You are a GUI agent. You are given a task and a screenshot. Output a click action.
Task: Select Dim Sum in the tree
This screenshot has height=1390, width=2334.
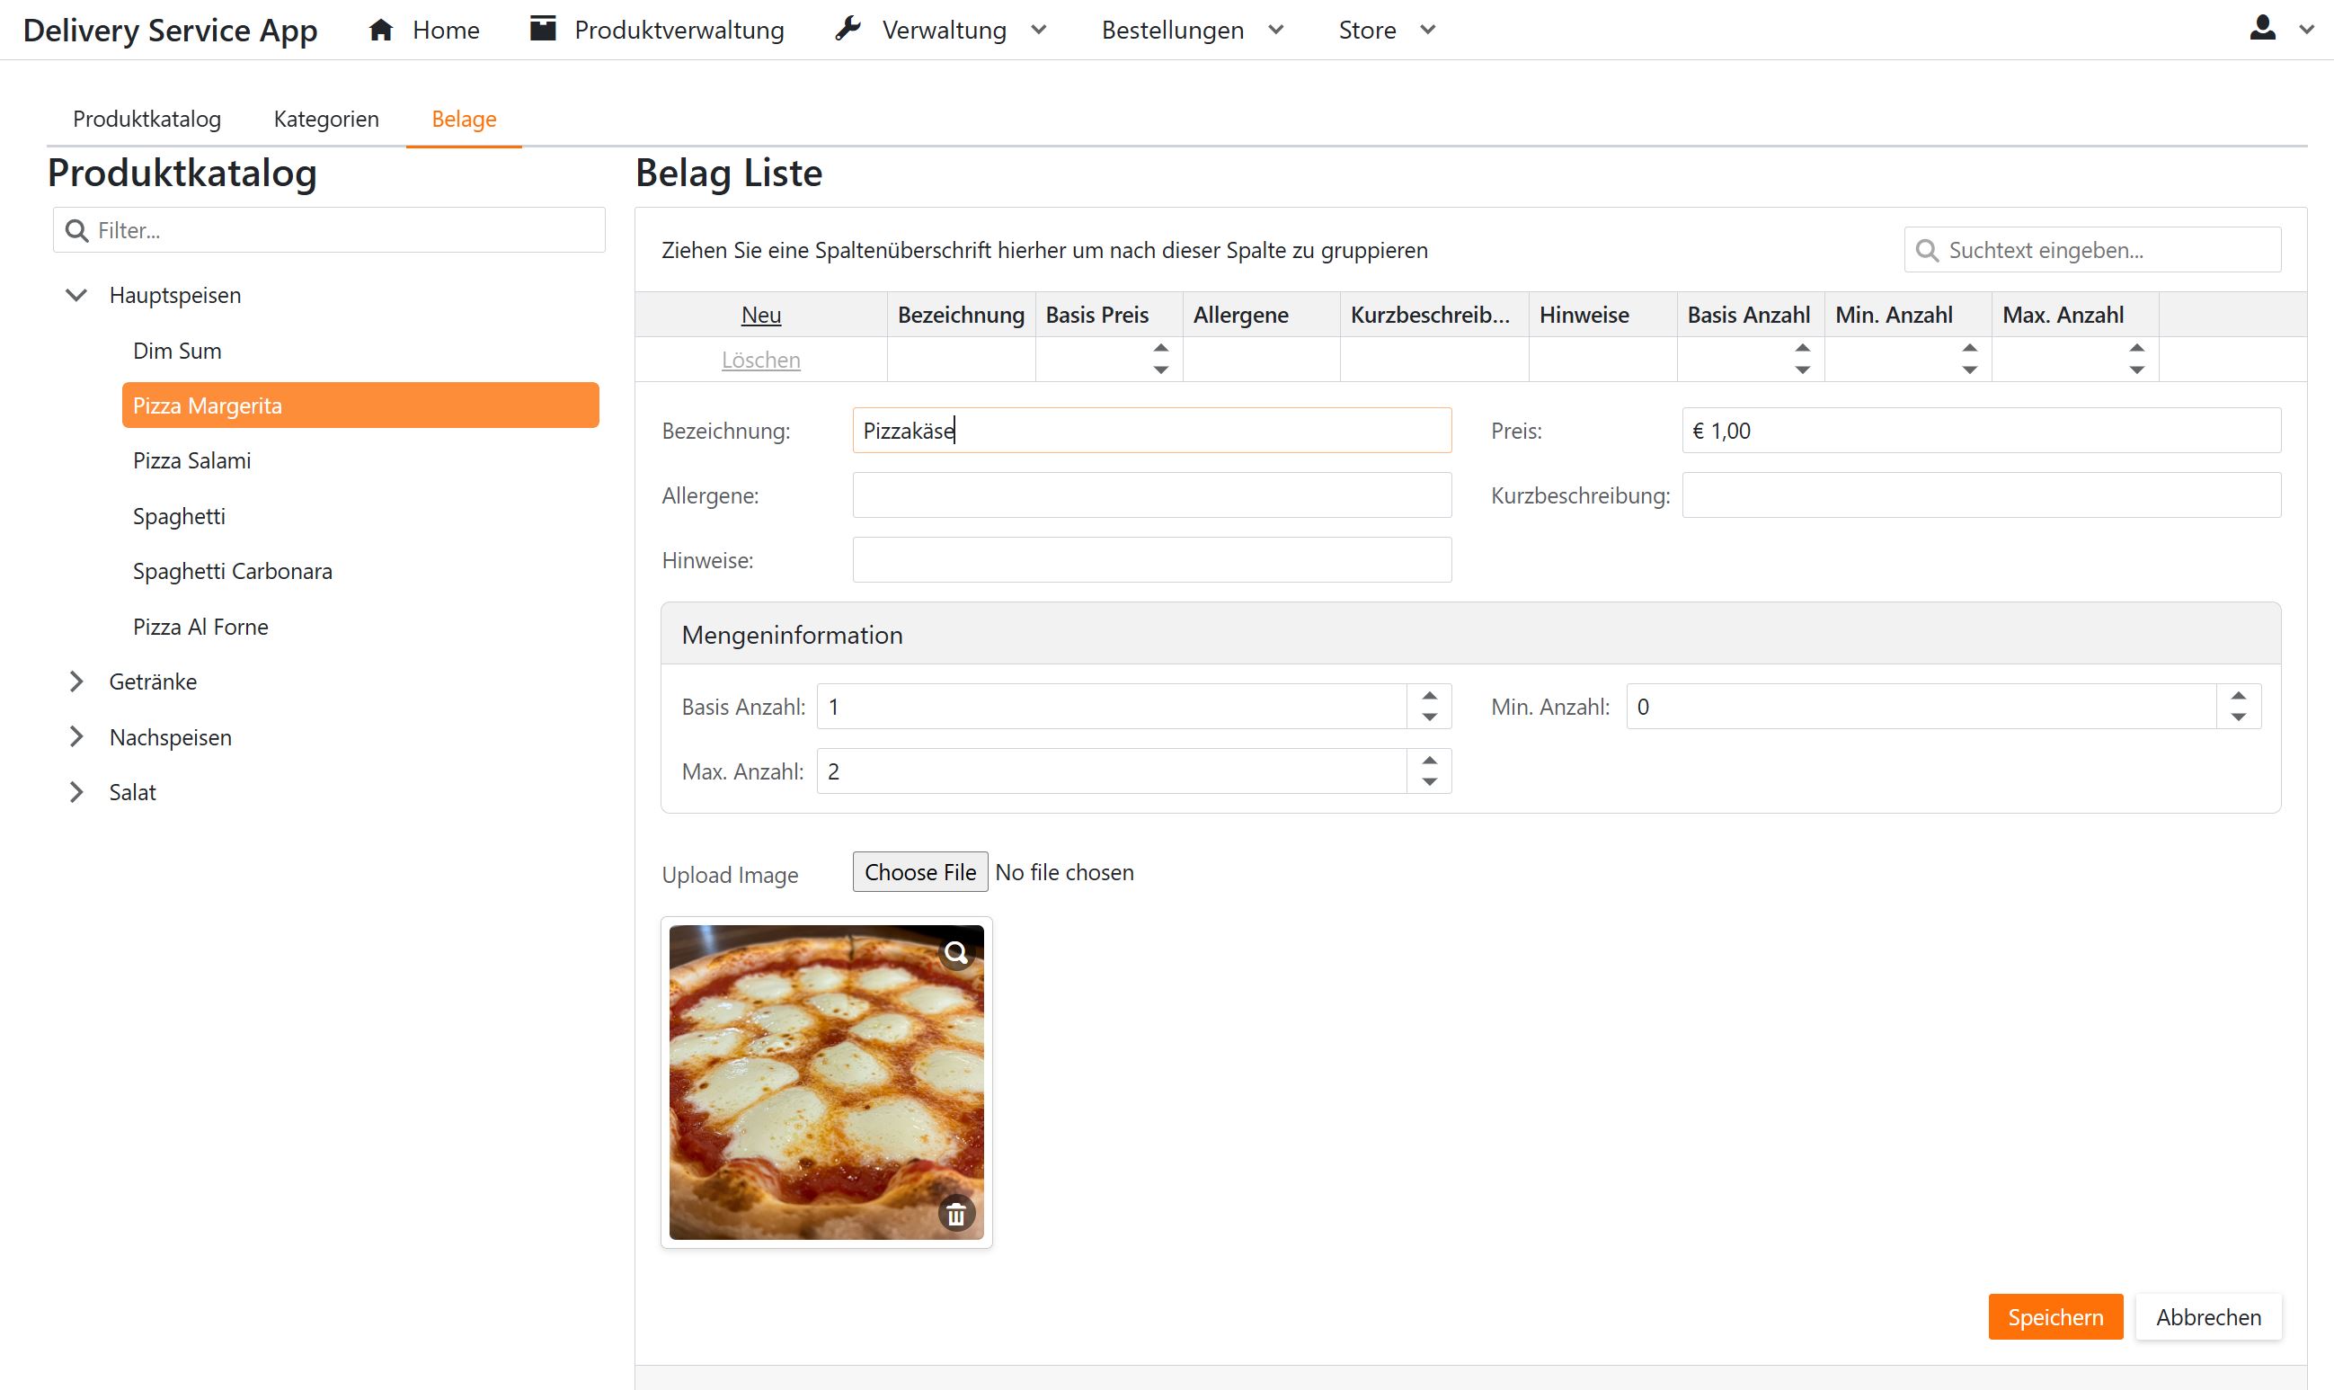pos(177,352)
